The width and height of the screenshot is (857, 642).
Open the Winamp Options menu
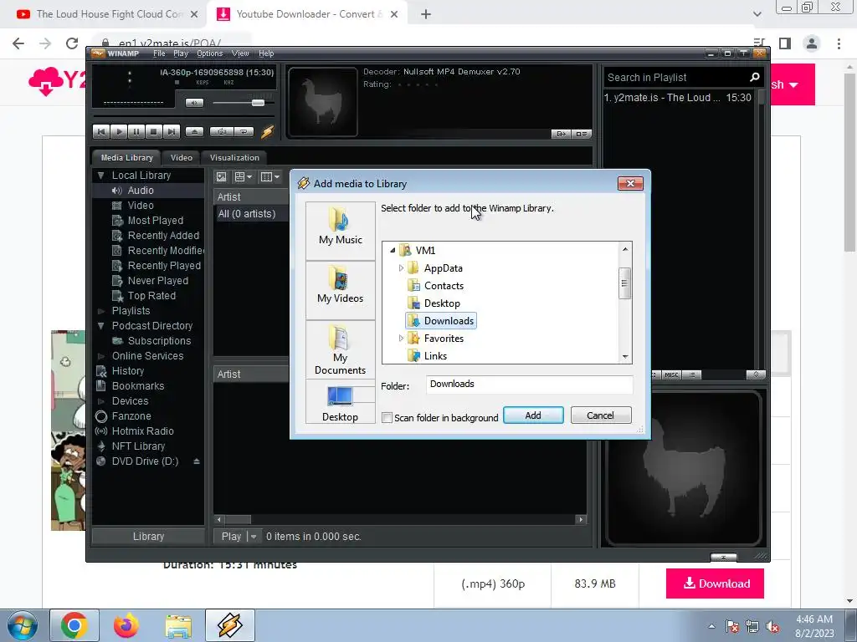(x=209, y=53)
